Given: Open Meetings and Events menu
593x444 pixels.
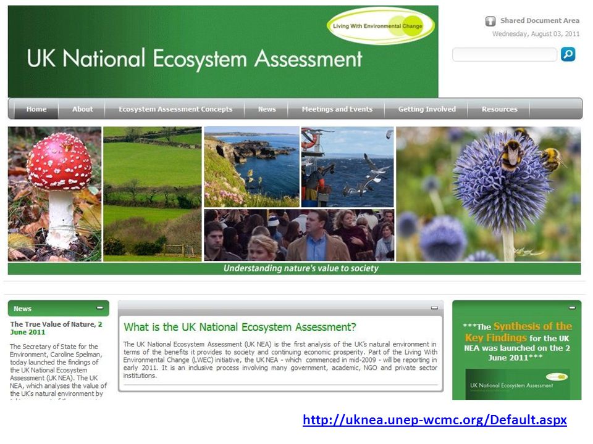Looking at the screenshot, I should 337,109.
